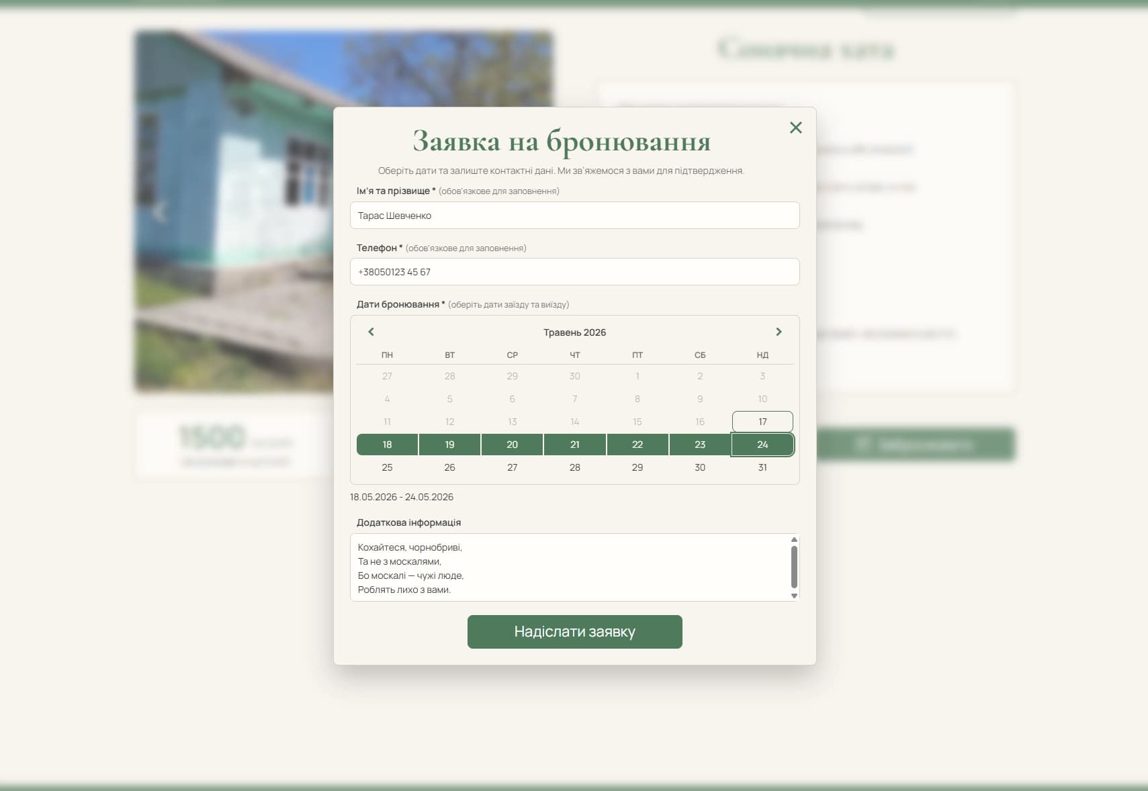Select May 24 in calendar
The height and width of the screenshot is (791, 1148).
click(x=762, y=445)
